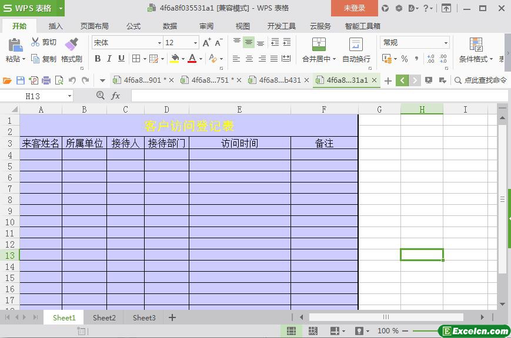Screen dimensions: 511x338
Task: Toggle Bold formatting
Action: [98, 59]
